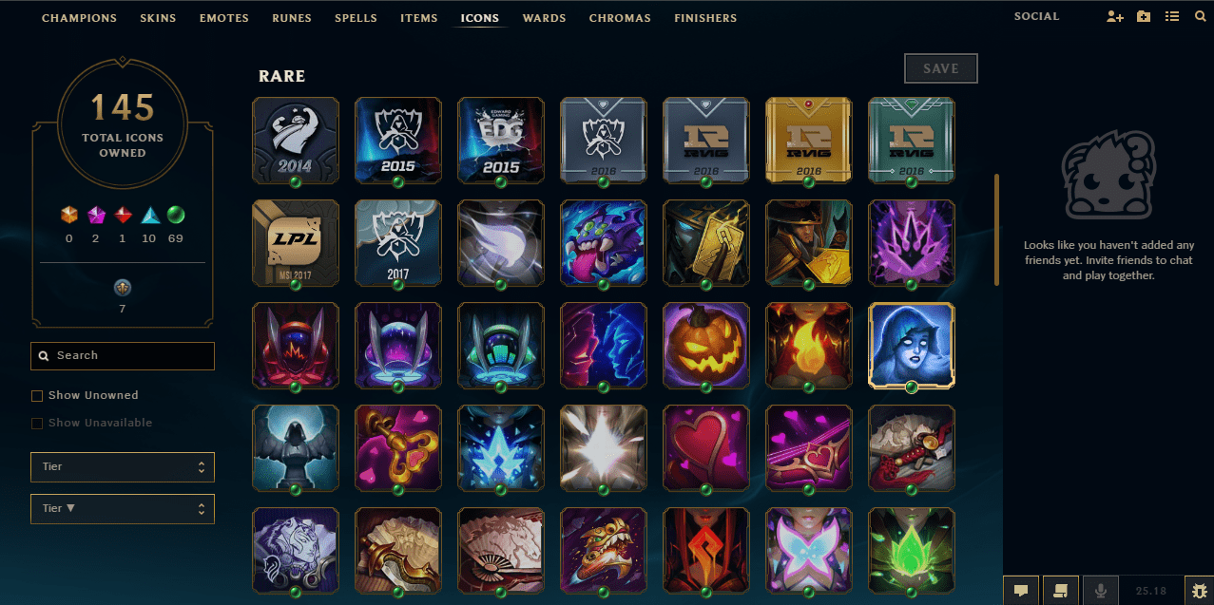The height and width of the screenshot is (605, 1214).
Task: Click the add friend icon
Action: tap(1115, 17)
